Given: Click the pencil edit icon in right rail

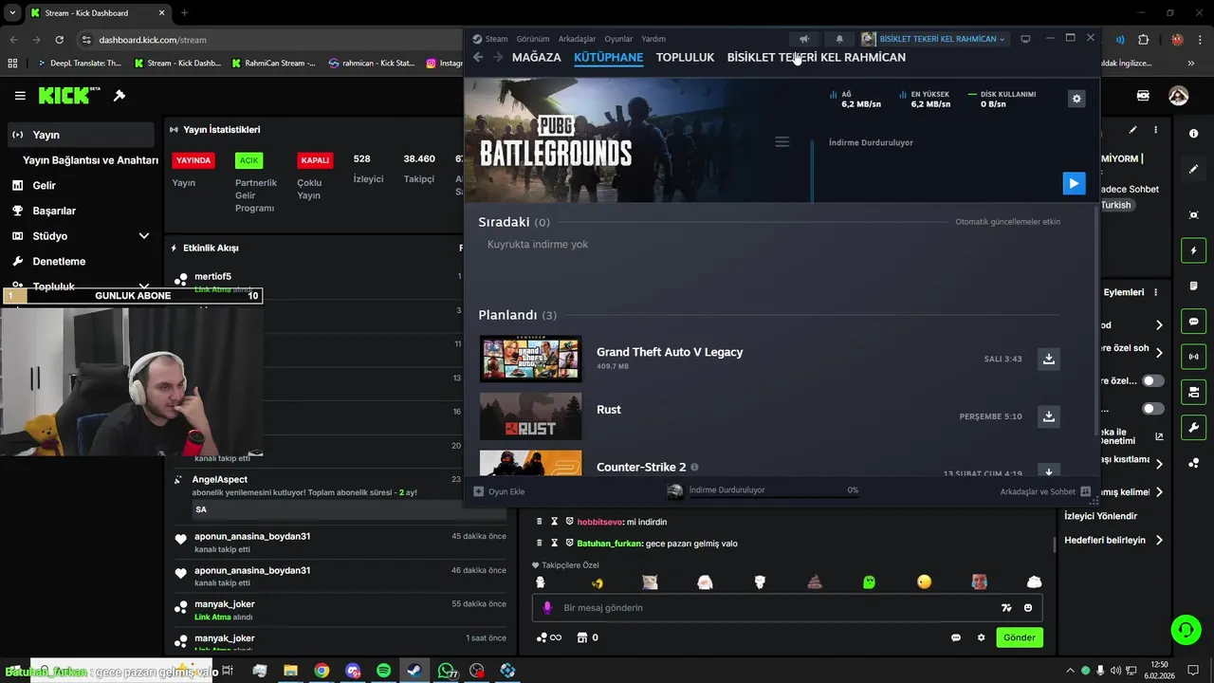Looking at the screenshot, I should click(x=1193, y=169).
